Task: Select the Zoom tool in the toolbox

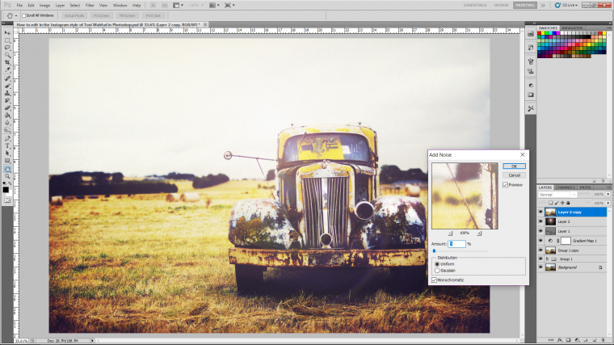Action: tap(7, 177)
